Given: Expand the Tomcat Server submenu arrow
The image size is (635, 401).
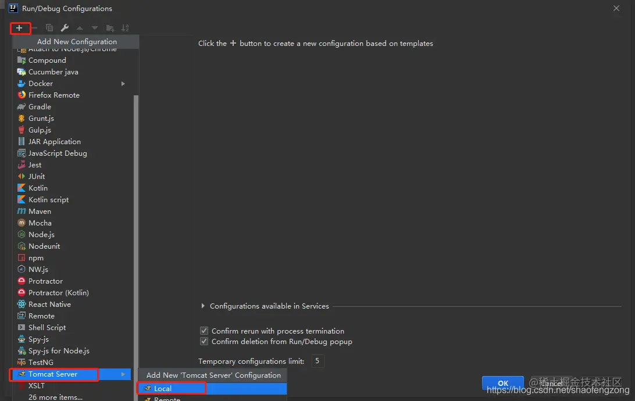Looking at the screenshot, I should 123,374.
